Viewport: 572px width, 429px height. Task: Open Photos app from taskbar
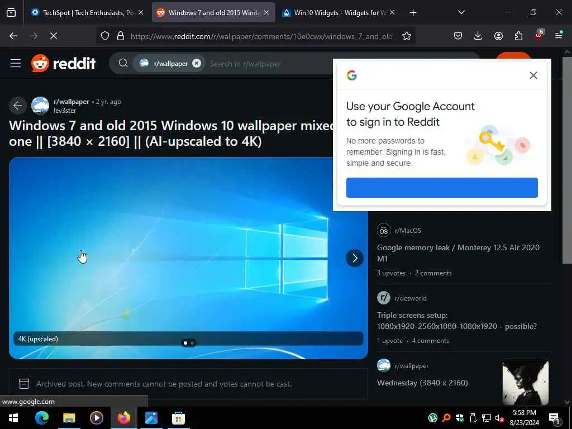tap(151, 418)
